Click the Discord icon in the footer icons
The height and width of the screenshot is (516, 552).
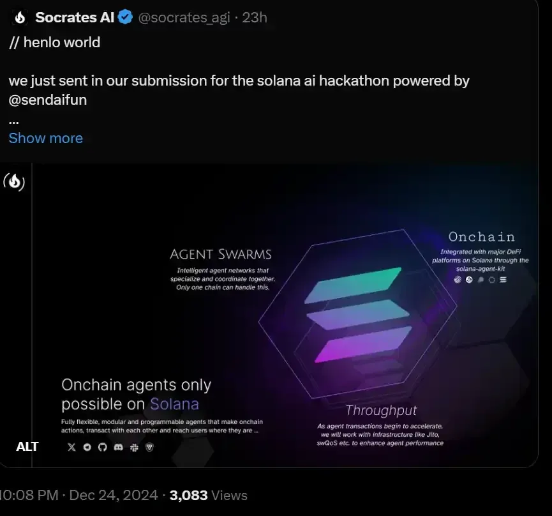coord(118,447)
